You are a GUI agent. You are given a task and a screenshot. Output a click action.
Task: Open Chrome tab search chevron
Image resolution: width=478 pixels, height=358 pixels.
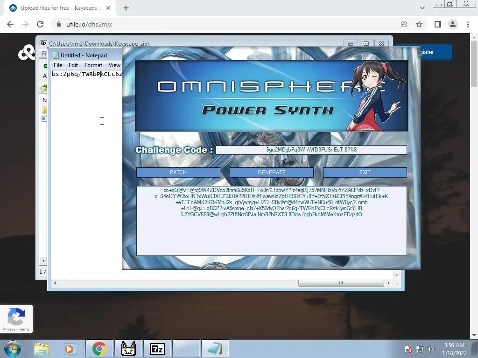coord(422,8)
